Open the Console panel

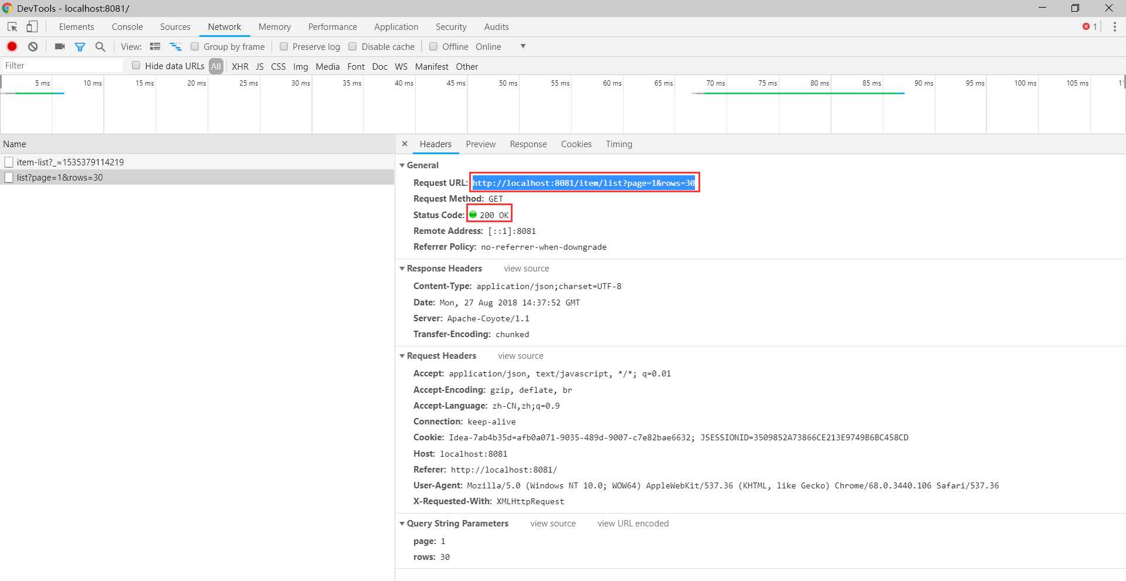tap(127, 27)
